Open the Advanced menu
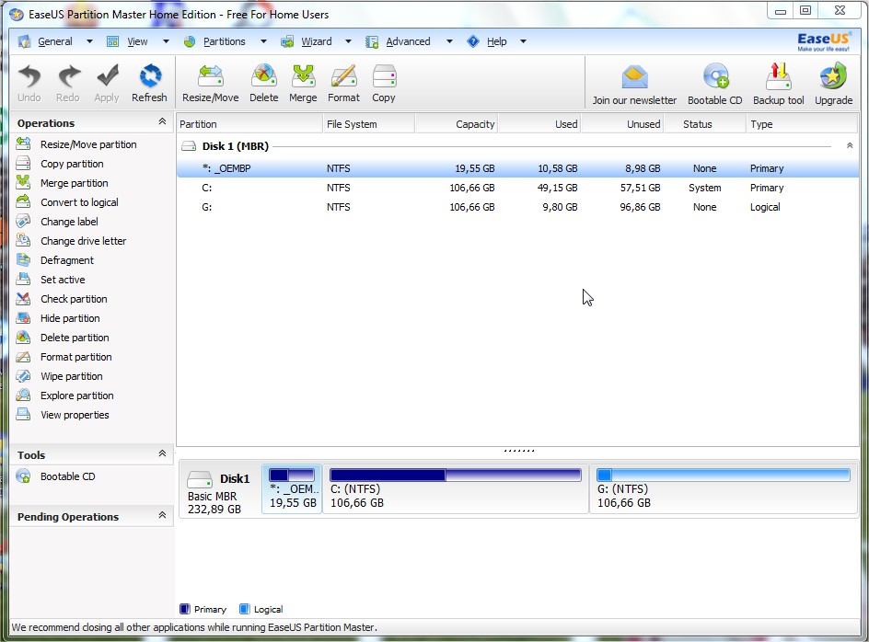869x642 pixels. coord(408,41)
